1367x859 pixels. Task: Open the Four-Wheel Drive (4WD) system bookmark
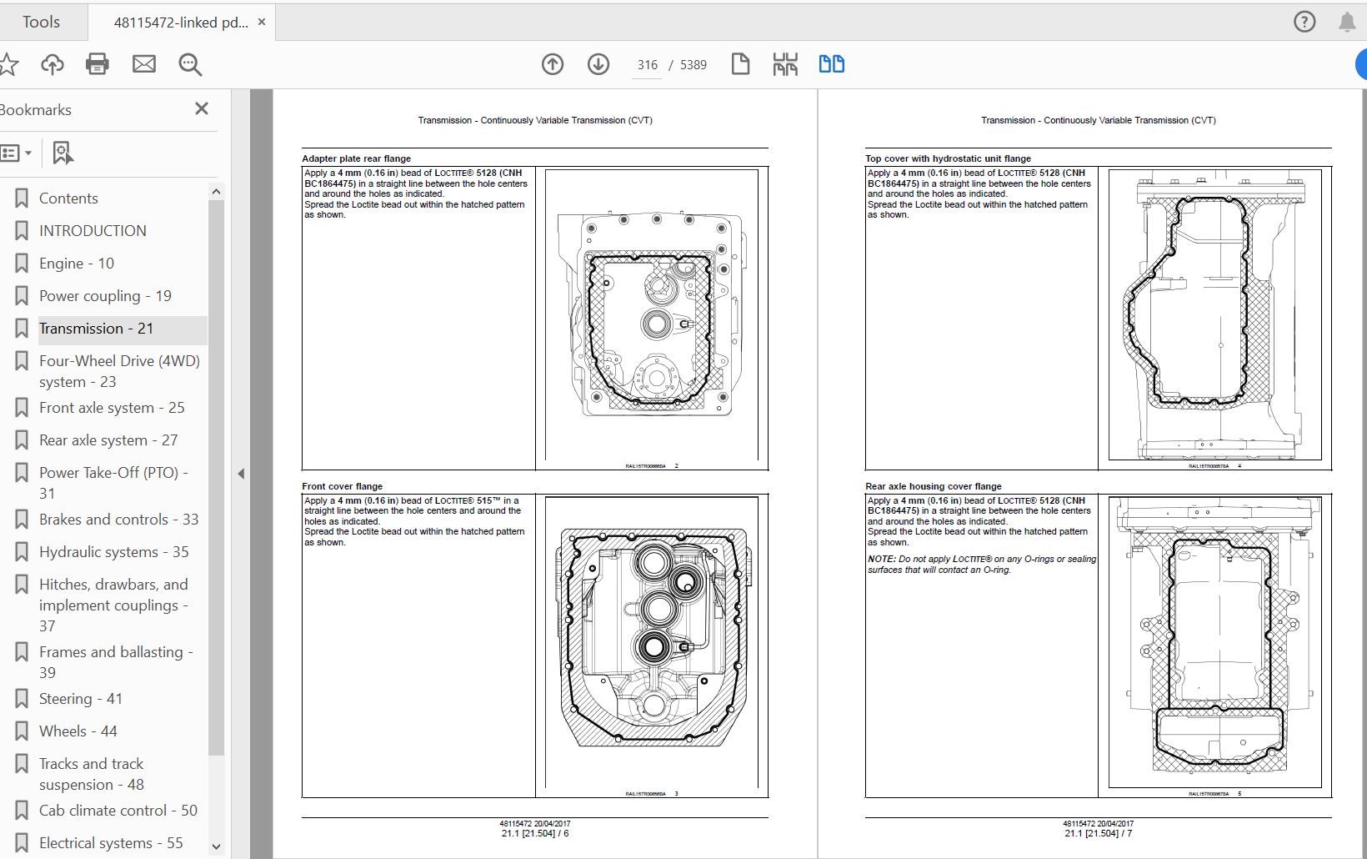point(119,371)
